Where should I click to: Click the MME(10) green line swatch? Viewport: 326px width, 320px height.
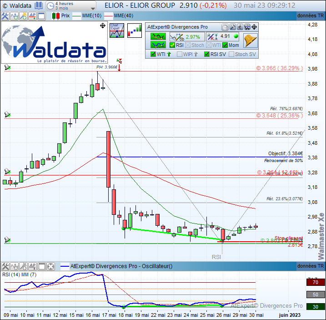pyautogui.click(x=77, y=16)
